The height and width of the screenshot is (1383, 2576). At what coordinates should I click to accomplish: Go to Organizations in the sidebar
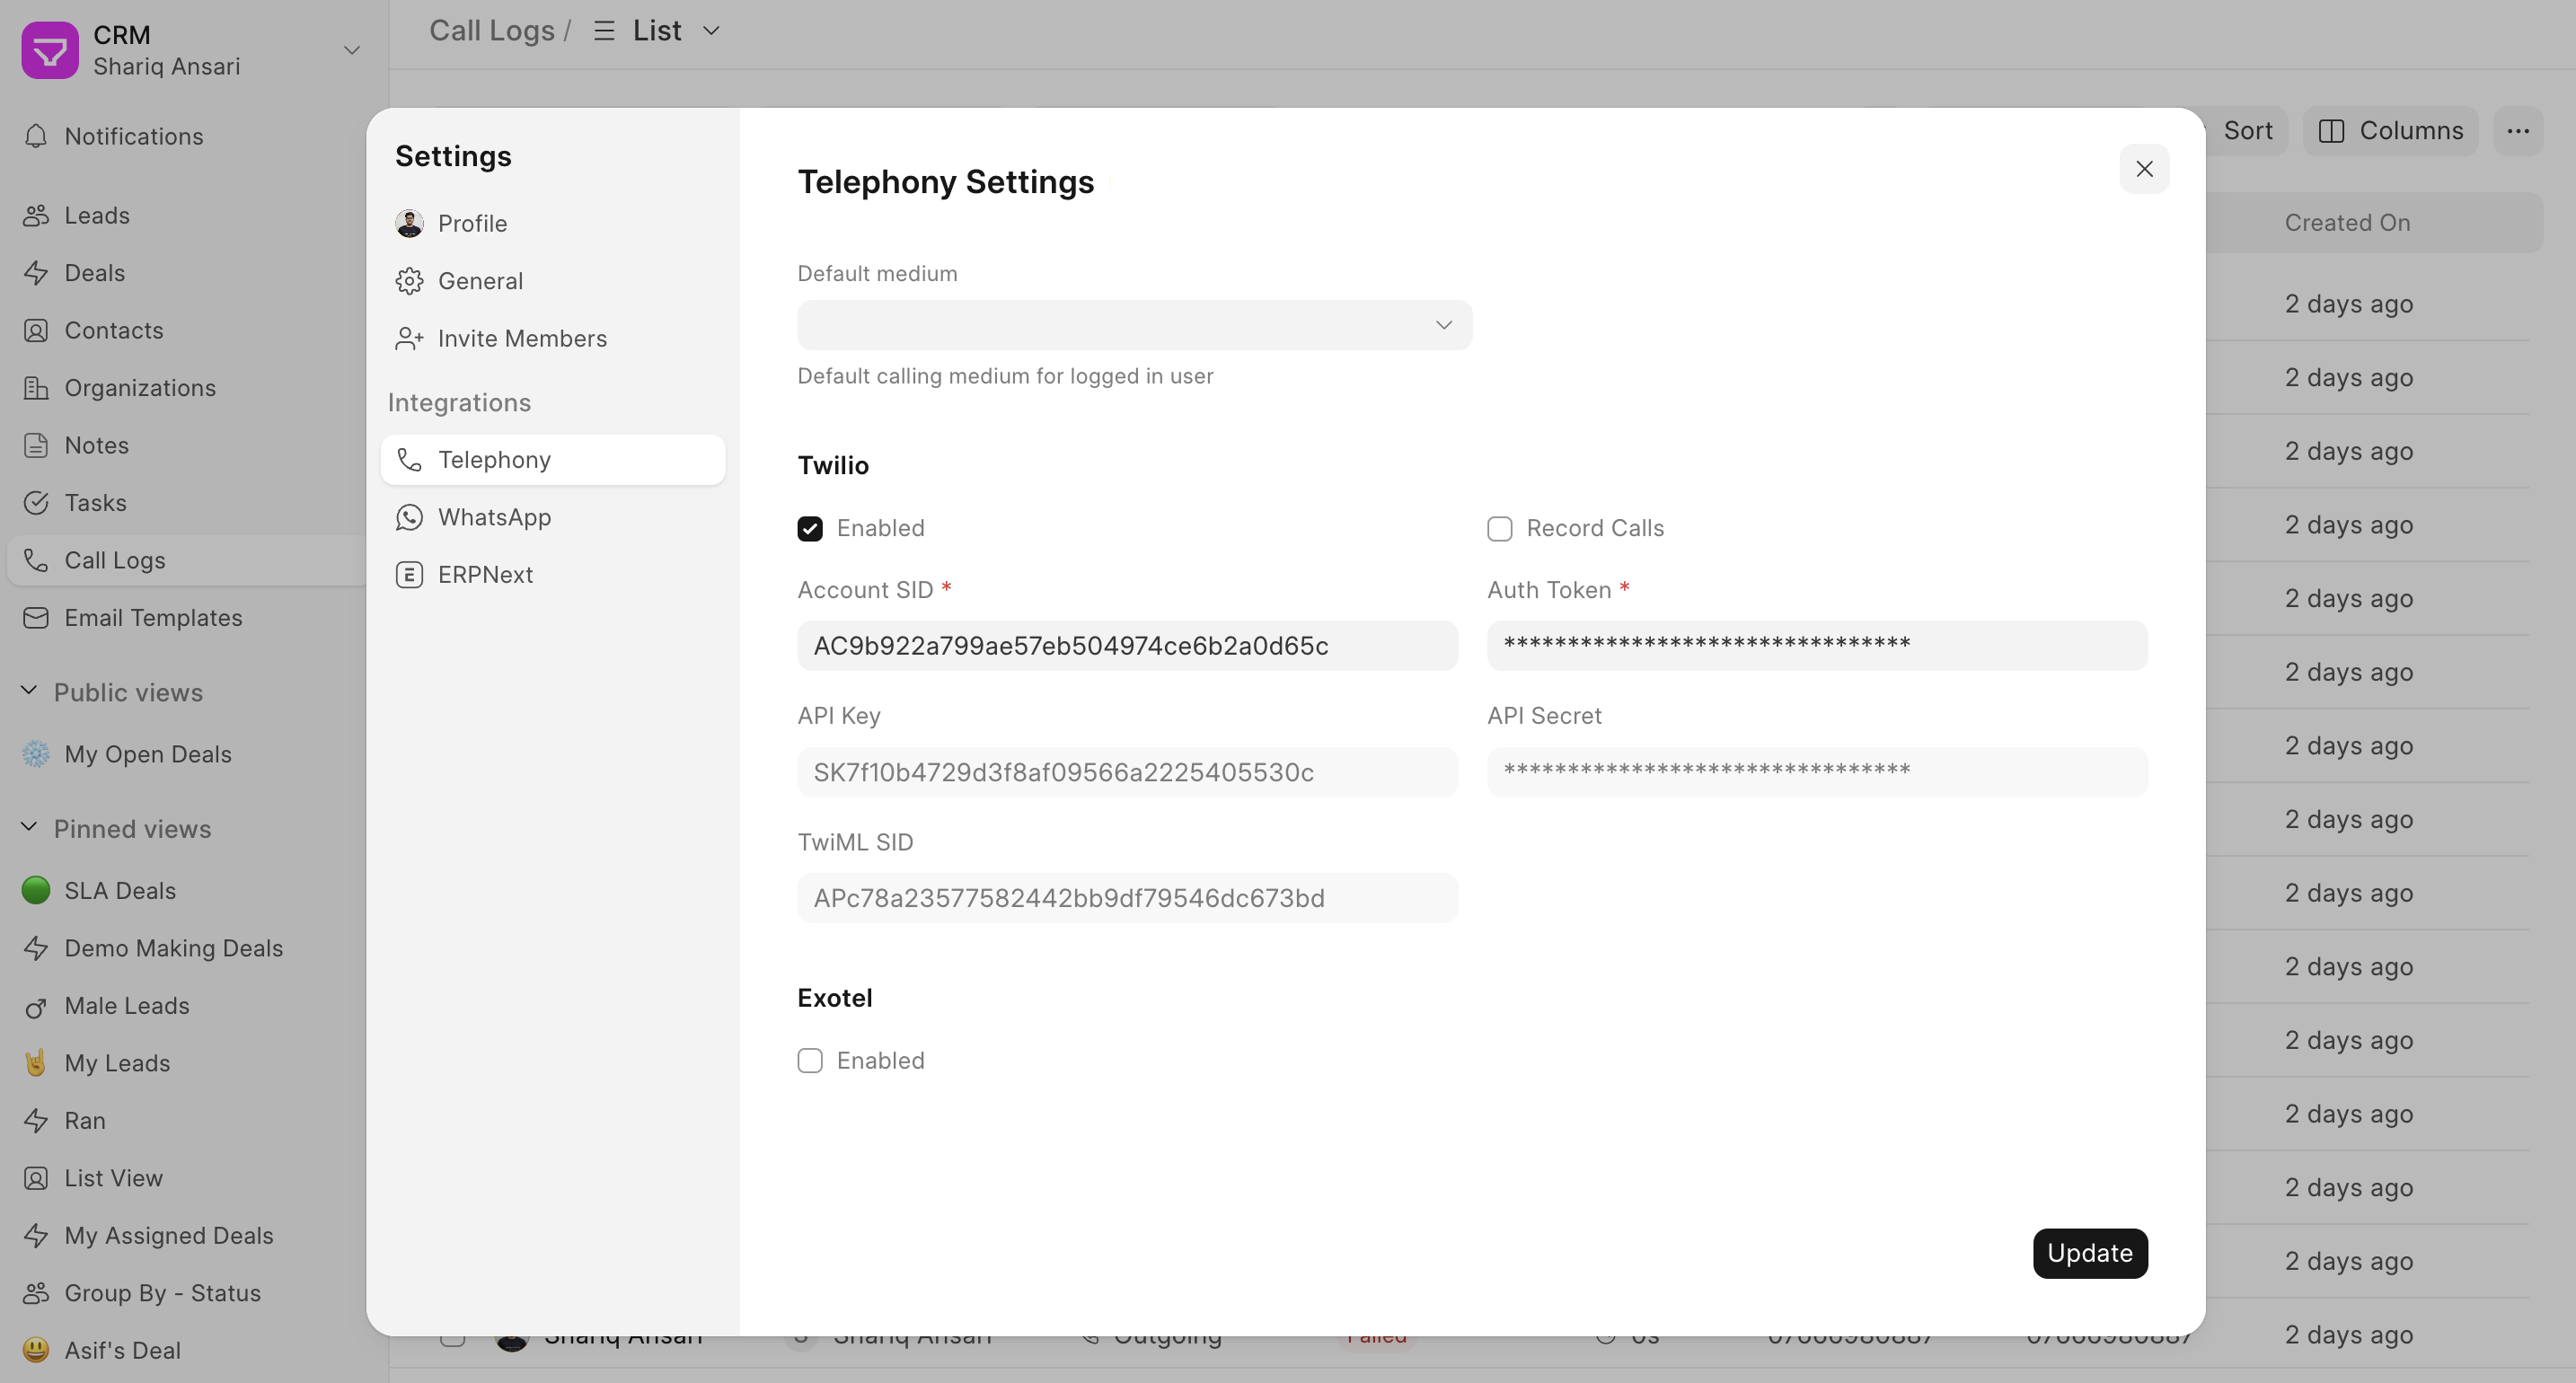139,387
